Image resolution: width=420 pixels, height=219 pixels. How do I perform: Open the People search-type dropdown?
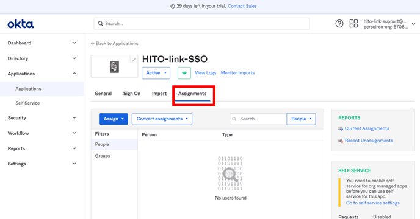point(301,119)
